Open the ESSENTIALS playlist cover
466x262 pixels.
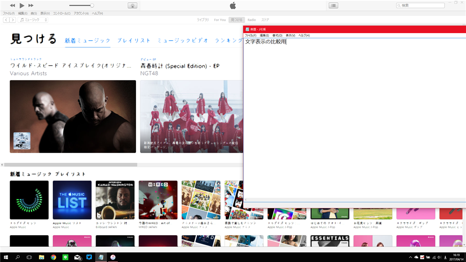(330, 241)
